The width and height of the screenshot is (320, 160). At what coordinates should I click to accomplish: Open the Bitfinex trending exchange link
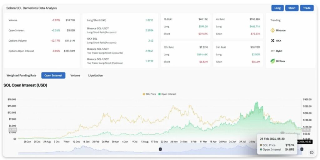click(x=281, y=61)
